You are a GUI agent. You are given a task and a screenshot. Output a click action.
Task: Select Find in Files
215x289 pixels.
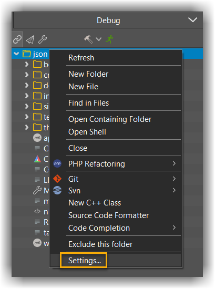pos(116,103)
